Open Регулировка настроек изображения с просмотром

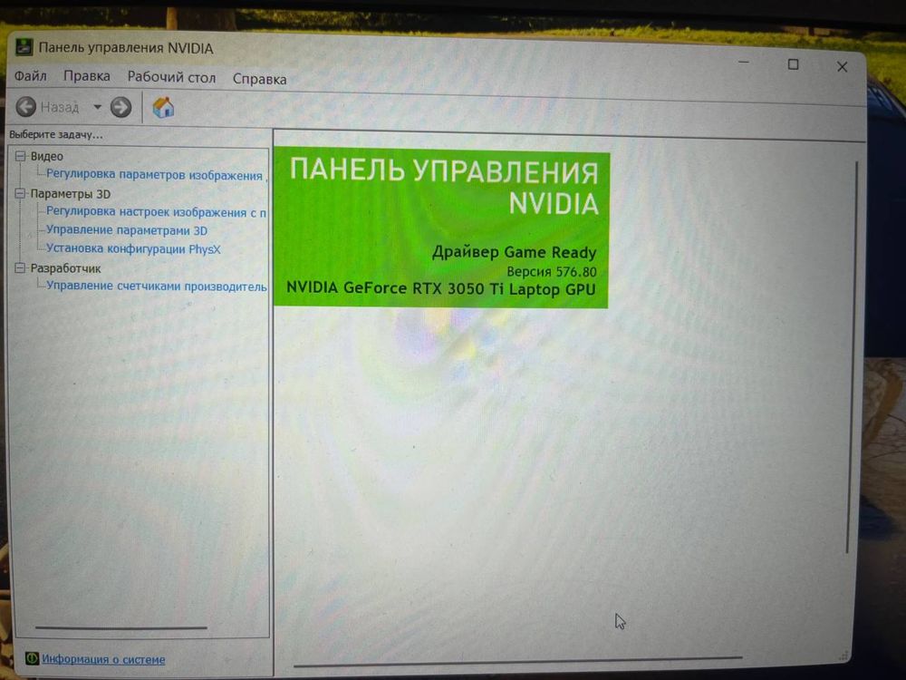coord(156,212)
